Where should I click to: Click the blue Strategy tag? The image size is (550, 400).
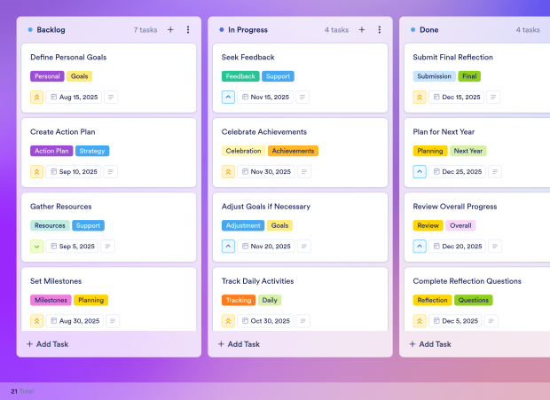tap(92, 151)
